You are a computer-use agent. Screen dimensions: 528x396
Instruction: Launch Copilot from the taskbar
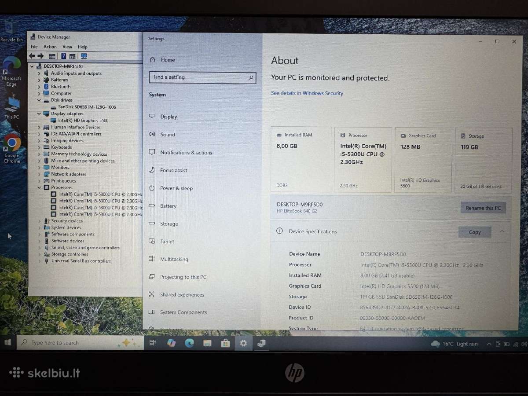[172, 343]
